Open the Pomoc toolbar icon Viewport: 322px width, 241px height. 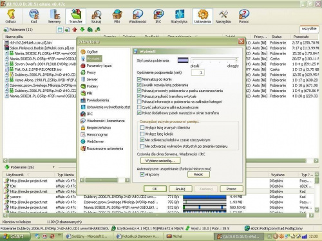coord(244,16)
